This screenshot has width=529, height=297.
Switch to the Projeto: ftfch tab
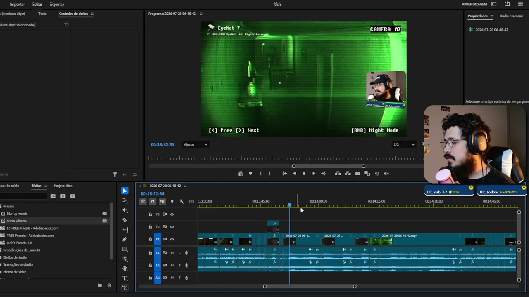point(63,186)
